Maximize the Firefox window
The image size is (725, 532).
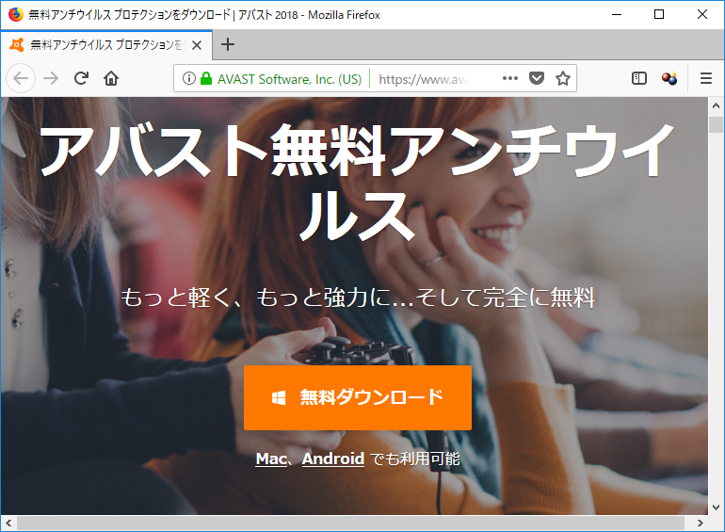click(x=659, y=14)
